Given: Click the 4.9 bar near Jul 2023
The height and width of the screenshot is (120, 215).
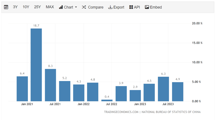Looking at the screenshot, I should (x=178, y=92).
